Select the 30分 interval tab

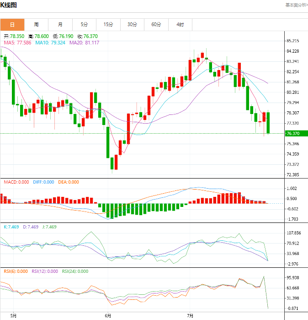pyautogui.click(x=132, y=24)
